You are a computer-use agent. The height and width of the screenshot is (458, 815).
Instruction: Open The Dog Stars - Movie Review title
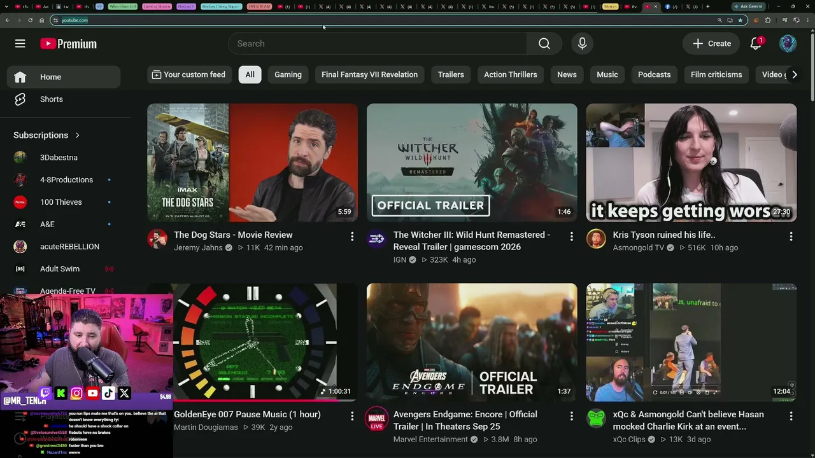pyautogui.click(x=233, y=235)
